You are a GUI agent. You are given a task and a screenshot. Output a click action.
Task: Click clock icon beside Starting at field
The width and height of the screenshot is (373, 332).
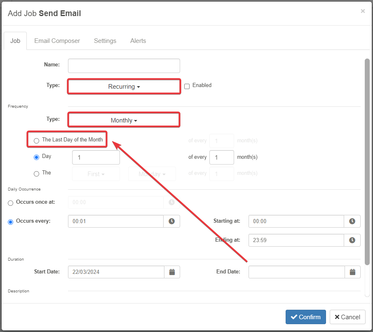pos(352,221)
